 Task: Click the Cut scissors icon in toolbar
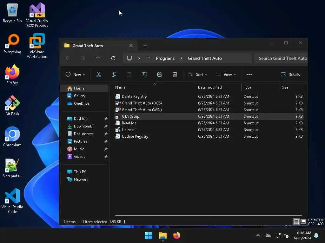(99, 75)
